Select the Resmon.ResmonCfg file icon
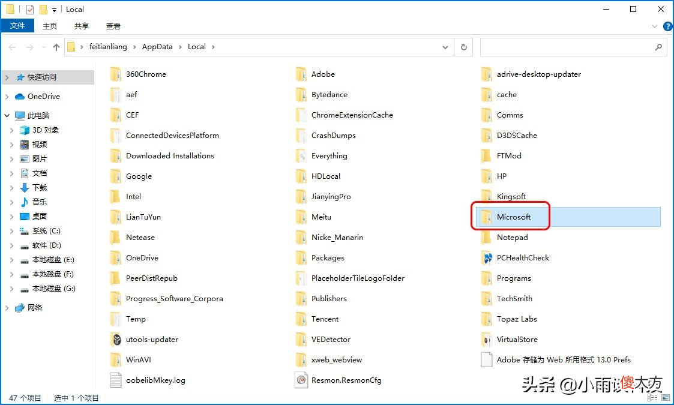Viewport: 674px width, 405px height. coord(301,380)
